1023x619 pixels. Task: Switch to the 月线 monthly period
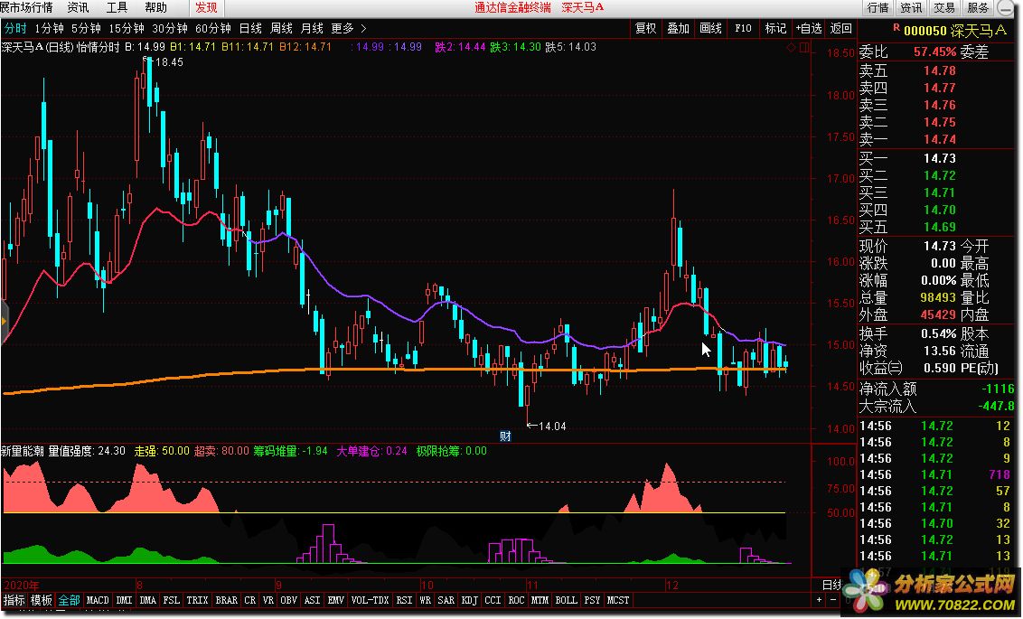point(312,29)
